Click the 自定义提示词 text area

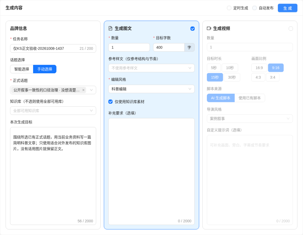(250, 180)
